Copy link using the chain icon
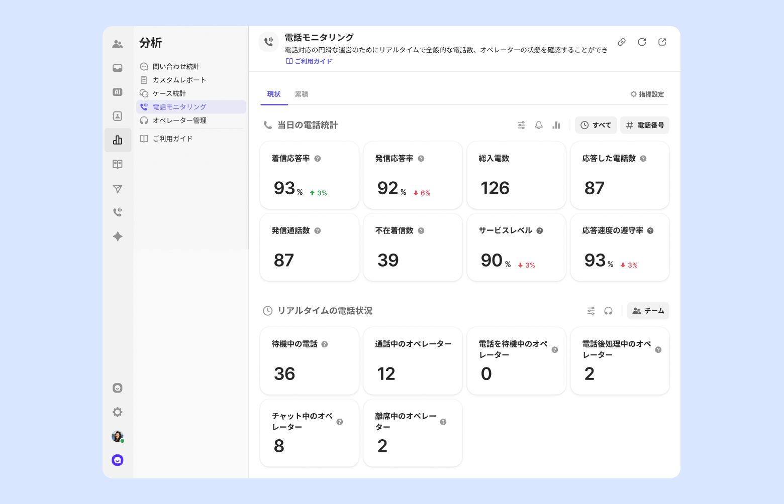Screen dimensions: 784x504 622,42
